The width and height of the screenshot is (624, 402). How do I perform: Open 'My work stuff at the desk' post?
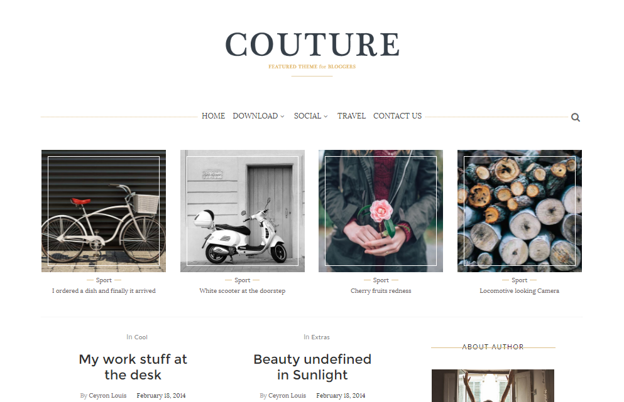(133, 367)
